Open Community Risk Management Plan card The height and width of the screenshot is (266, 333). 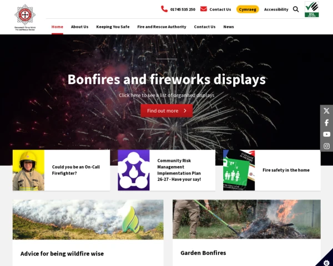[167, 170]
